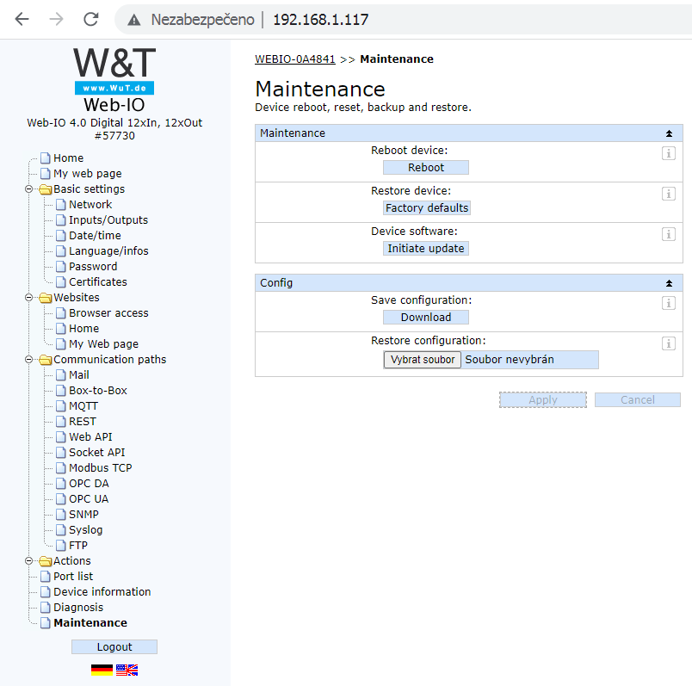Collapse the Config panel using its chevron
The height and width of the screenshot is (686, 692).
coord(669,282)
